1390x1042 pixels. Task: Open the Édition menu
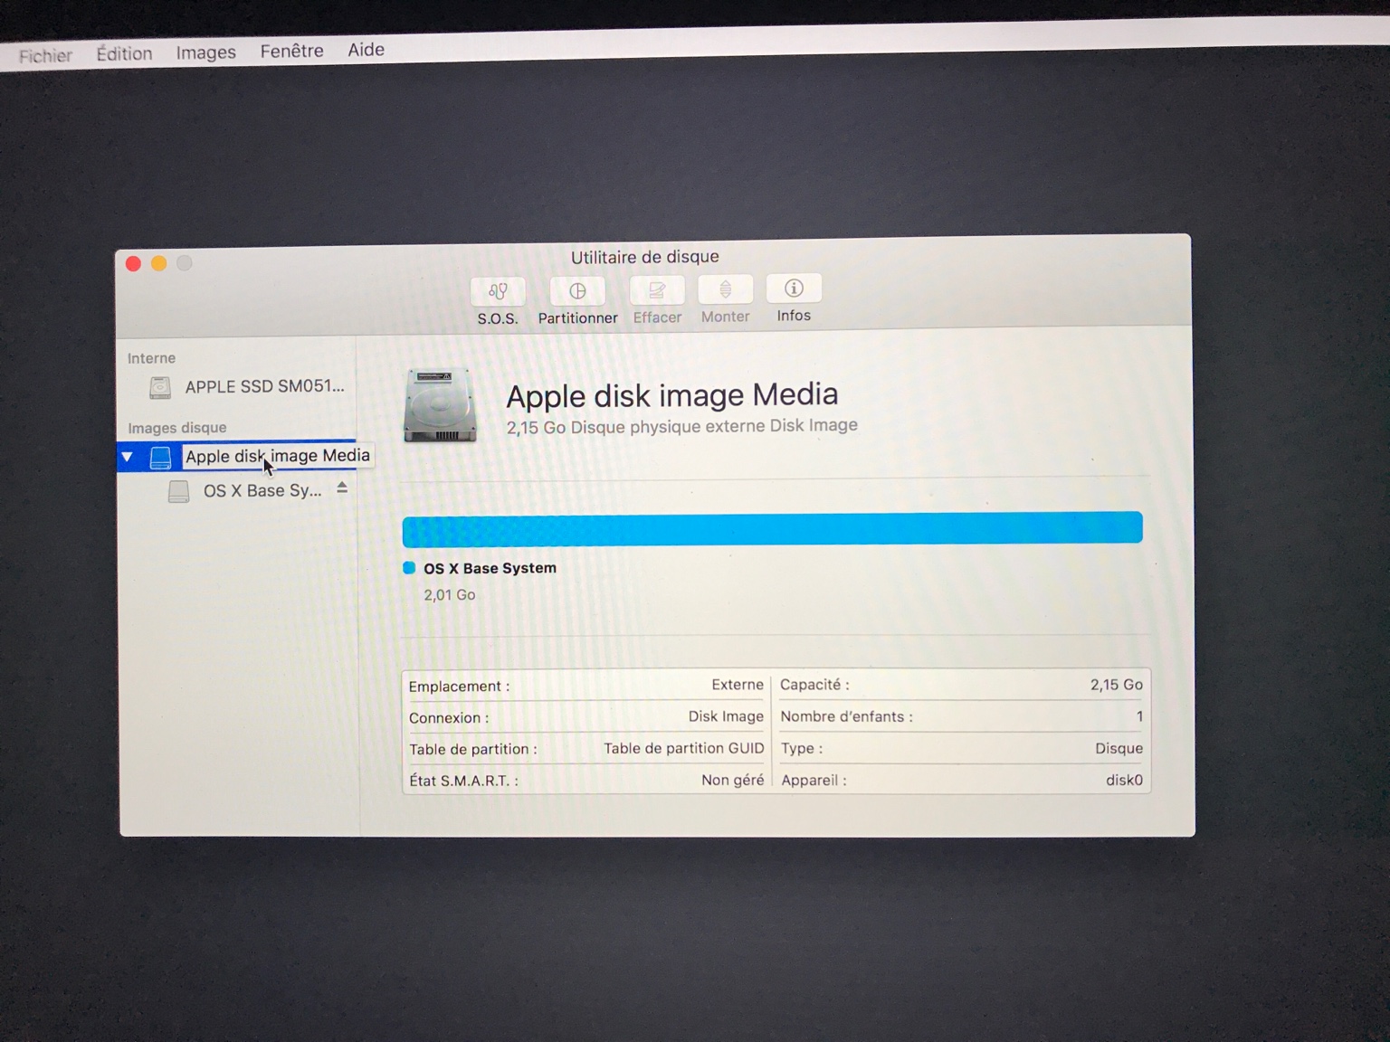[x=124, y=53]
